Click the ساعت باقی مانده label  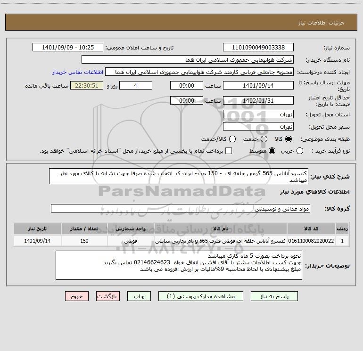pos(47,86)
